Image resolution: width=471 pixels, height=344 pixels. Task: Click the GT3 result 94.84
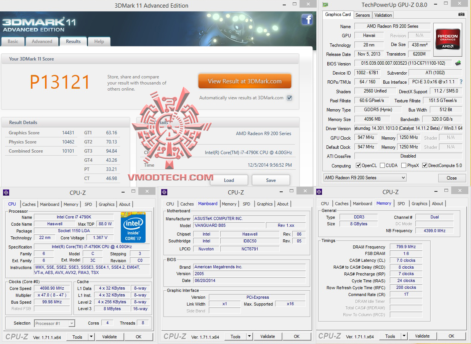pyautogui.click(x=111, y=151)
